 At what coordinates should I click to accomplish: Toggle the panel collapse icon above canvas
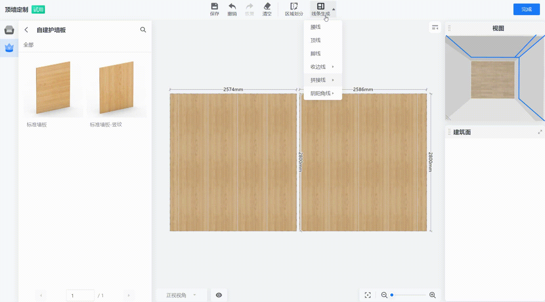pyautogui.click(x=435, y=27)
